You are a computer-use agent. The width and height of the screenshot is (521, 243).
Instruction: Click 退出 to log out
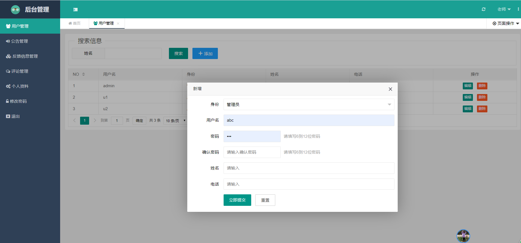(30, 116)
